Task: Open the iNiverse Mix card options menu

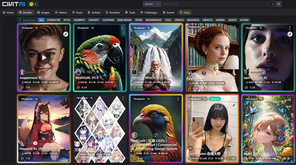Action: click(178, 28)
